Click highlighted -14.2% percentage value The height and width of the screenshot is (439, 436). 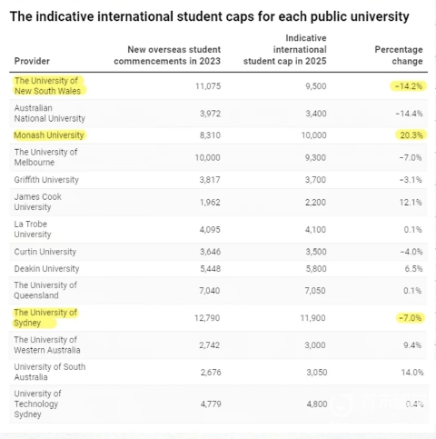click(x=409, y=86)
